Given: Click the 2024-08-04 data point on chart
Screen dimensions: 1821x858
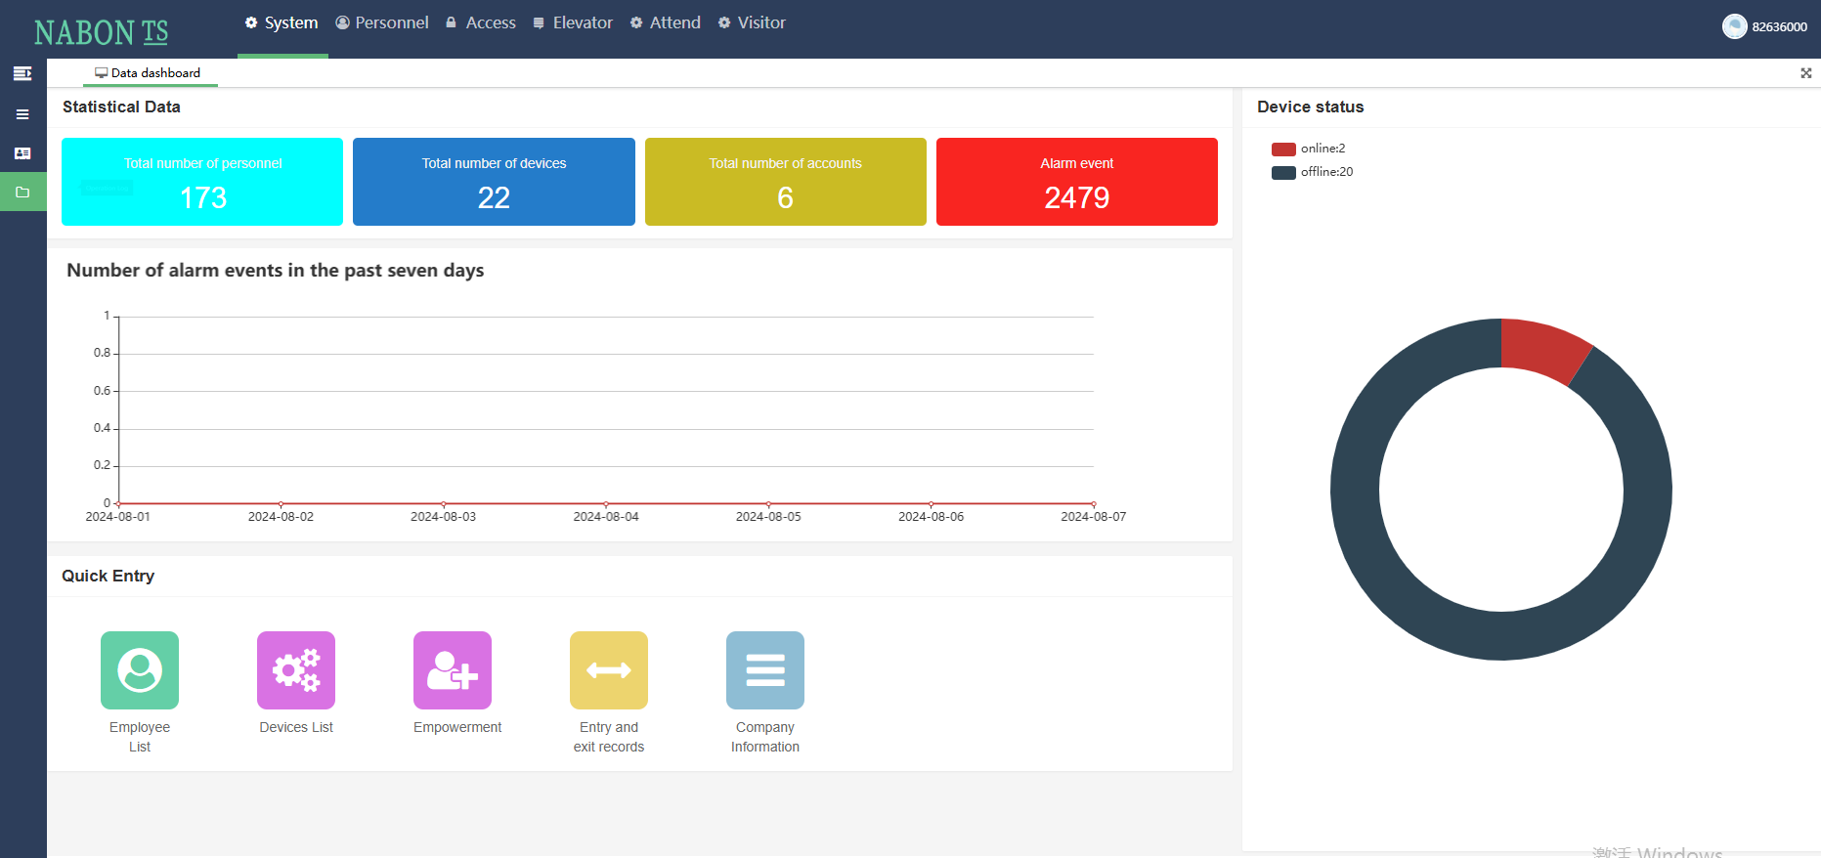Looking at the screenshot, I should point(606,503).
